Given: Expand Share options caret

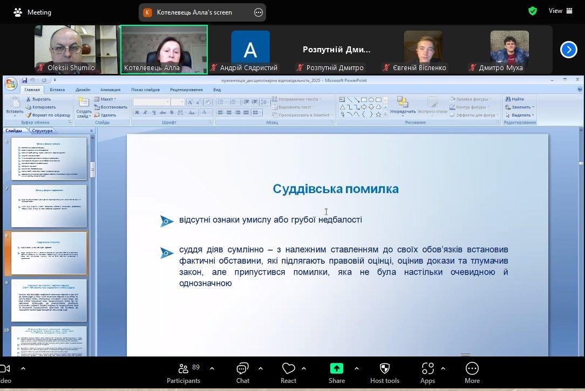Looking at the screenshot, I should pyautogui.click(x=357, y=369).
